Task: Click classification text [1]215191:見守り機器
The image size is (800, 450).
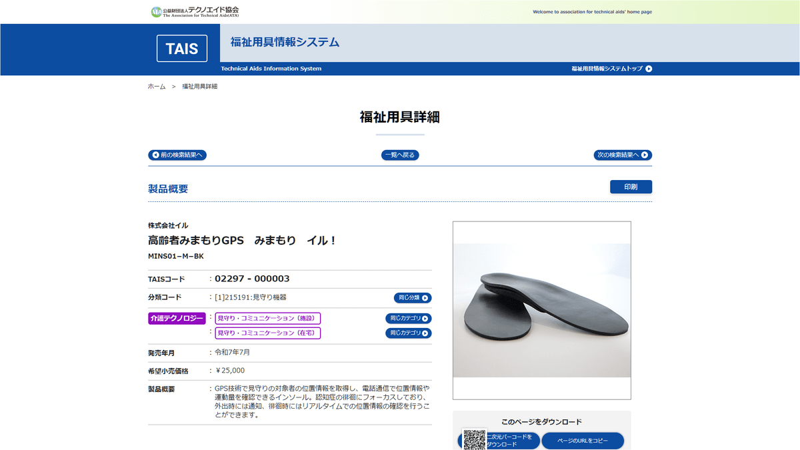Action: (251, 297)
